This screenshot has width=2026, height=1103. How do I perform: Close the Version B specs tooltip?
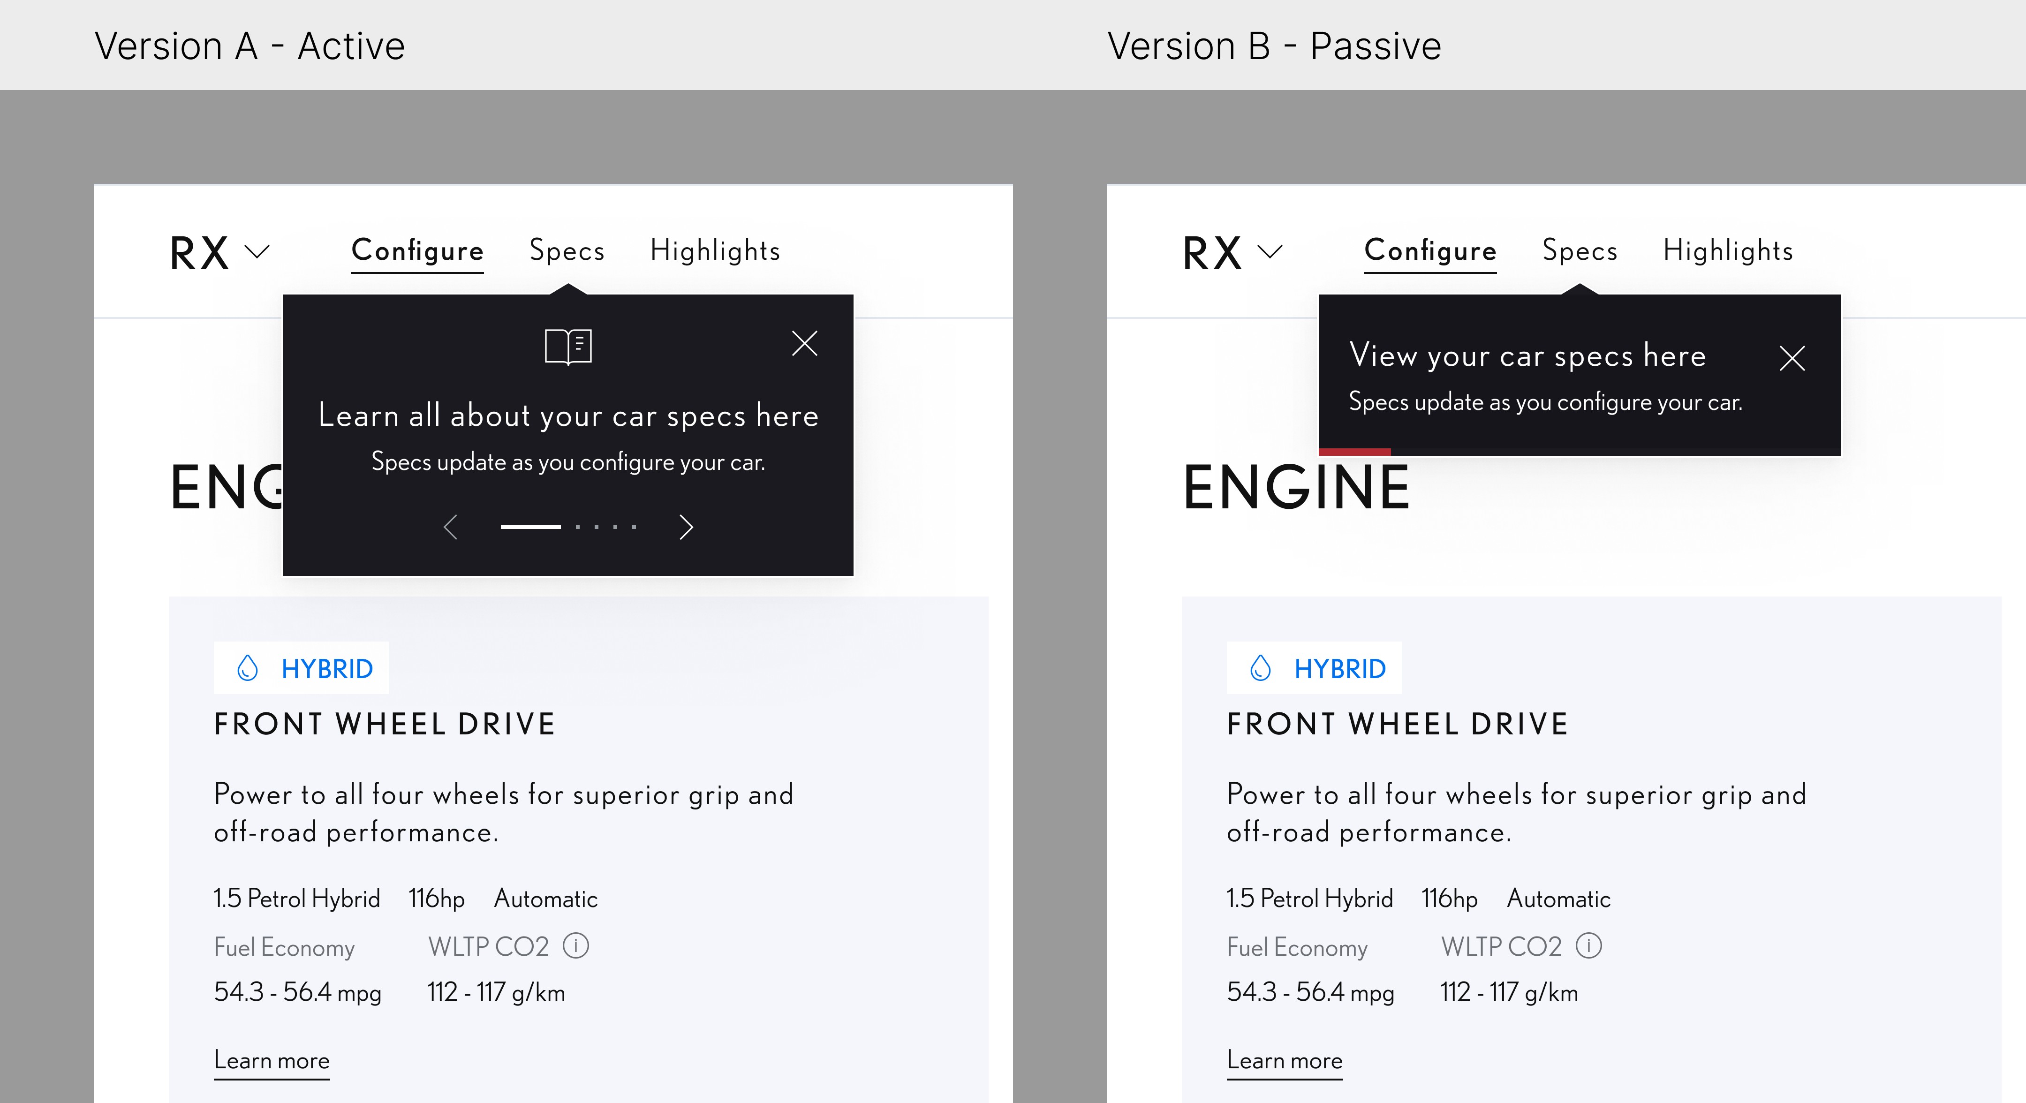pos(1792,359)
